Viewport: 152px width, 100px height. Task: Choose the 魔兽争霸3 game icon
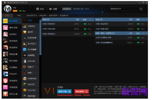point(25,96)
